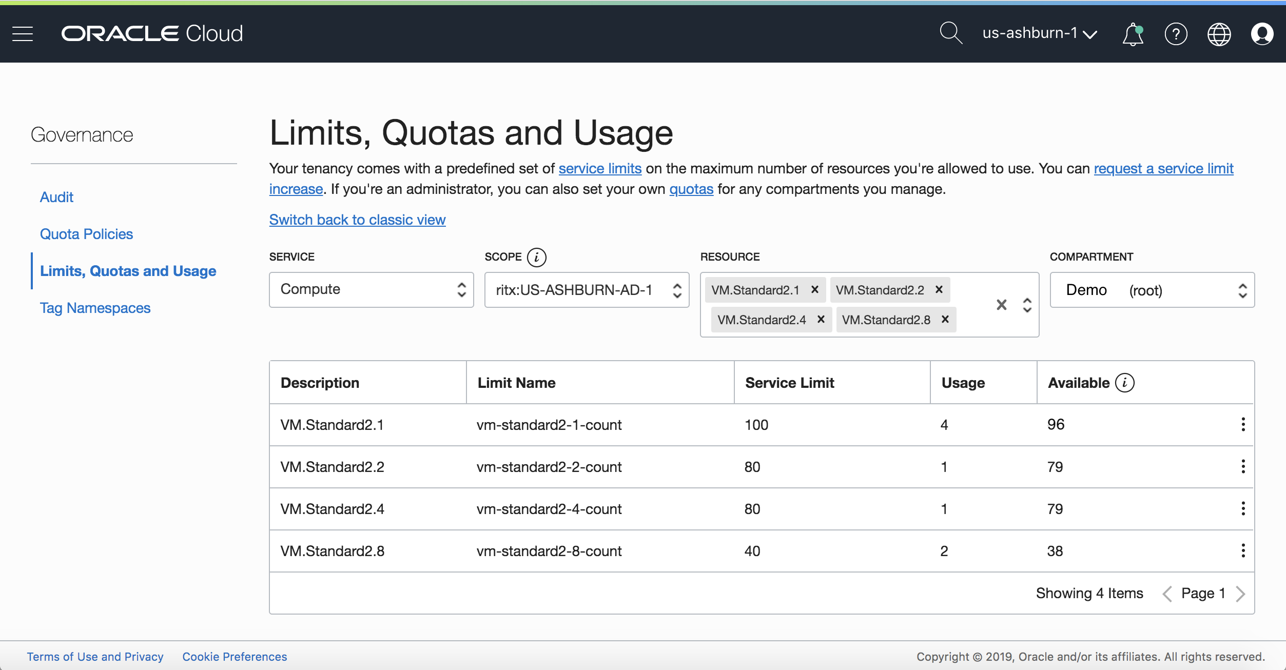Remove the VM.Standard2.2 resource filter chip
Viewport: 1286px width, 670px height.
(939, 289)
